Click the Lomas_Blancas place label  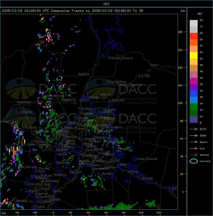[x=147, y=159]
